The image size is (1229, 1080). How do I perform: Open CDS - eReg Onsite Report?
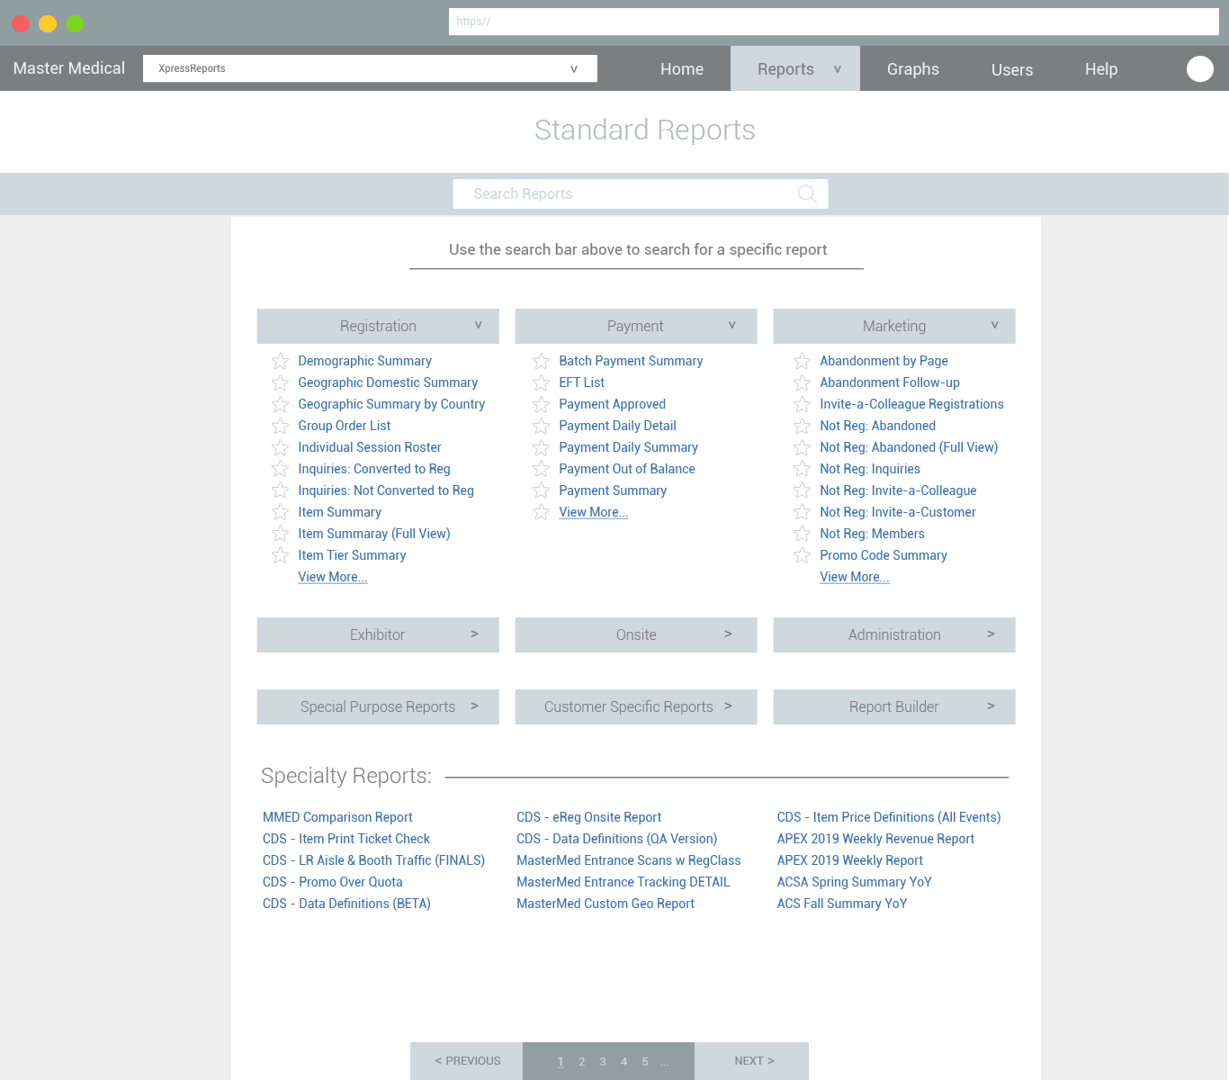[x=588, y=817]
